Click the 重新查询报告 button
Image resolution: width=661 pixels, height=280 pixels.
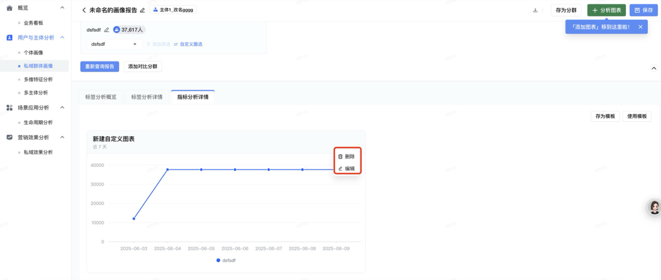[100, 67]
